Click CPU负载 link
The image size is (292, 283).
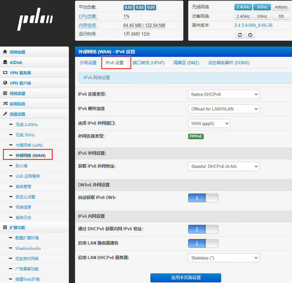(x=88, y=16)
